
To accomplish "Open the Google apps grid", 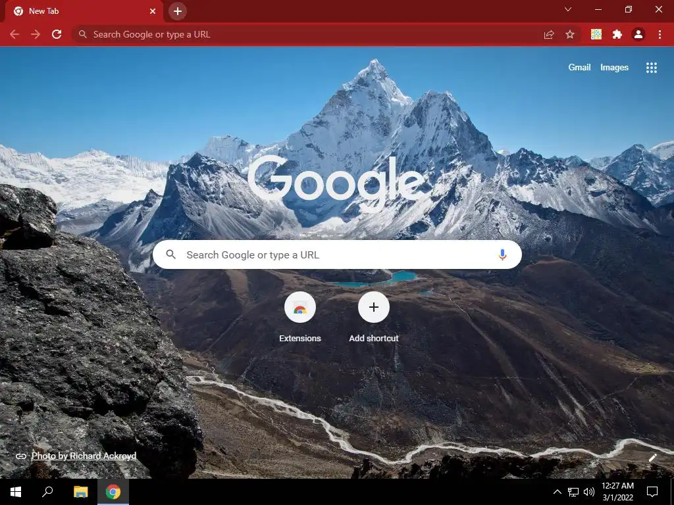I will click(651, 68).
